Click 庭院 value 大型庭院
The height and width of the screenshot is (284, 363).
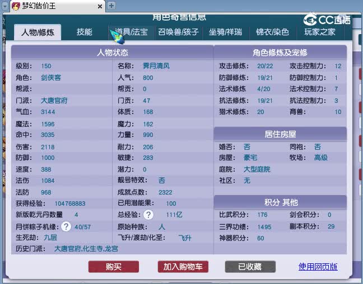pos(257,169)
